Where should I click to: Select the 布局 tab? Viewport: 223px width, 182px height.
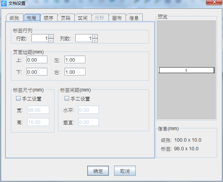pos(32,18)
